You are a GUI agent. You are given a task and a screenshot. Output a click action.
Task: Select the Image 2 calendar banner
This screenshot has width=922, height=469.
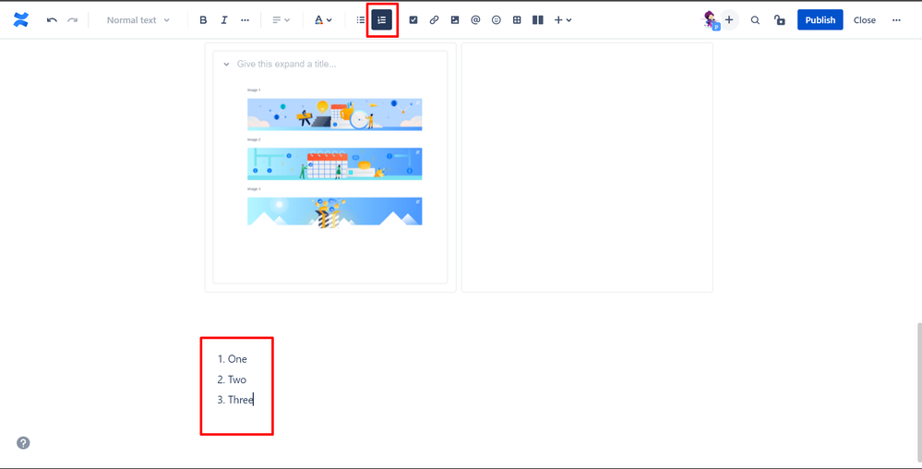(335, 163)
